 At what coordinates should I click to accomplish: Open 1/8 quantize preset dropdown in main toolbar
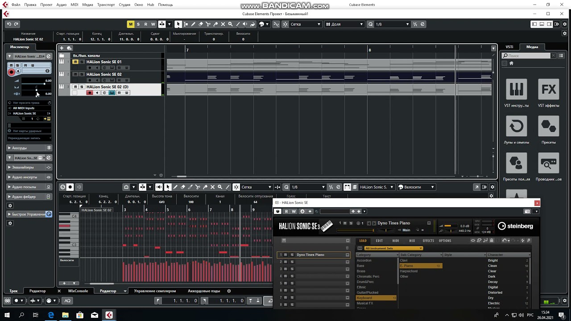tap(393, 24)
